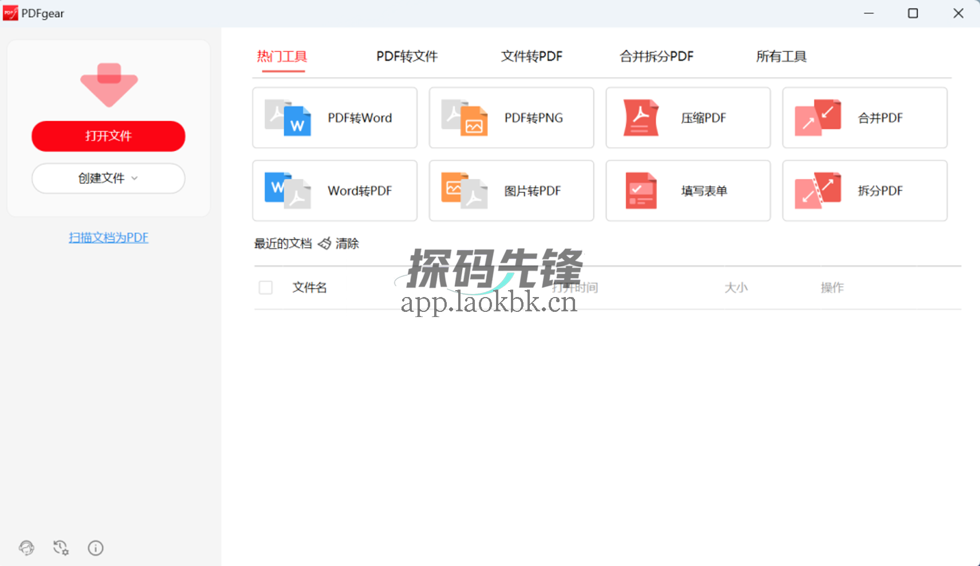Switch to the 文件转PDF tab
The width and height of the screenshot is (980, 566).
pos(531,56)
